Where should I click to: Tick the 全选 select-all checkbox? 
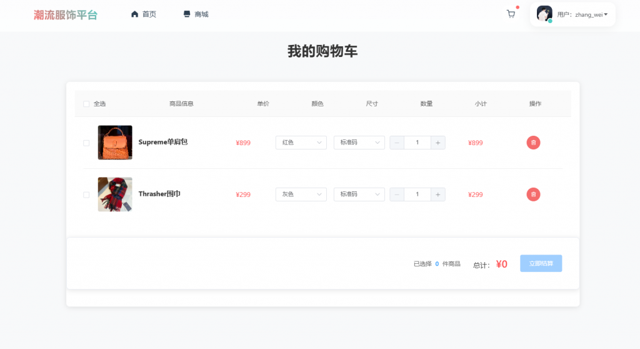pyautogui.click(x=86, y=104)
